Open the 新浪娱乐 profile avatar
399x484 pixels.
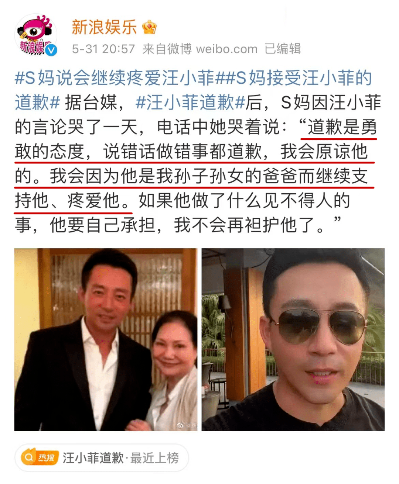click(x=36, y=35)
